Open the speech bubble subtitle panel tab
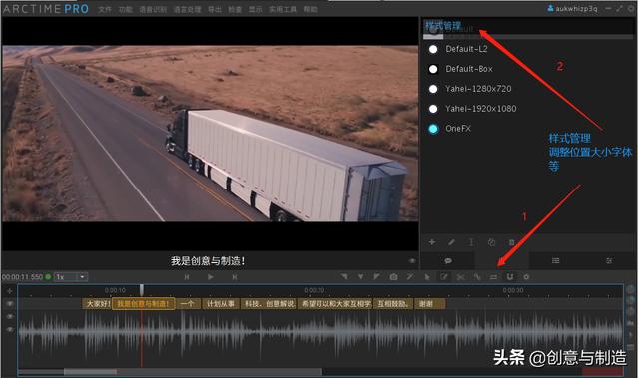Viewport: 639px width, 378px height. coord(448,261)
